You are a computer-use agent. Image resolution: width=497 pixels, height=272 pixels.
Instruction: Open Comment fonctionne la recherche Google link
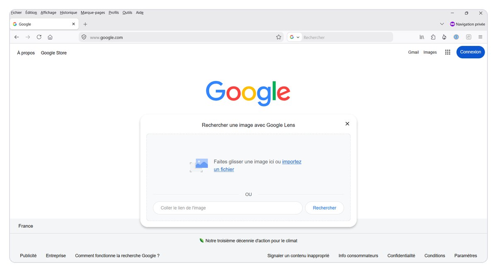[x=117, y=256]
